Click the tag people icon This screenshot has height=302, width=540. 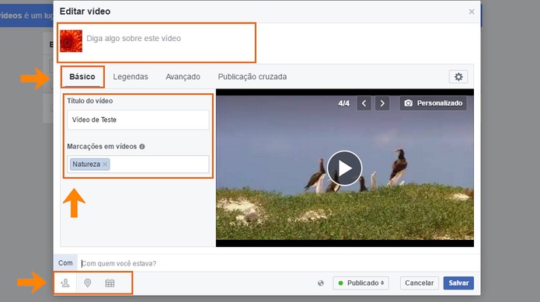click(65, 283)
